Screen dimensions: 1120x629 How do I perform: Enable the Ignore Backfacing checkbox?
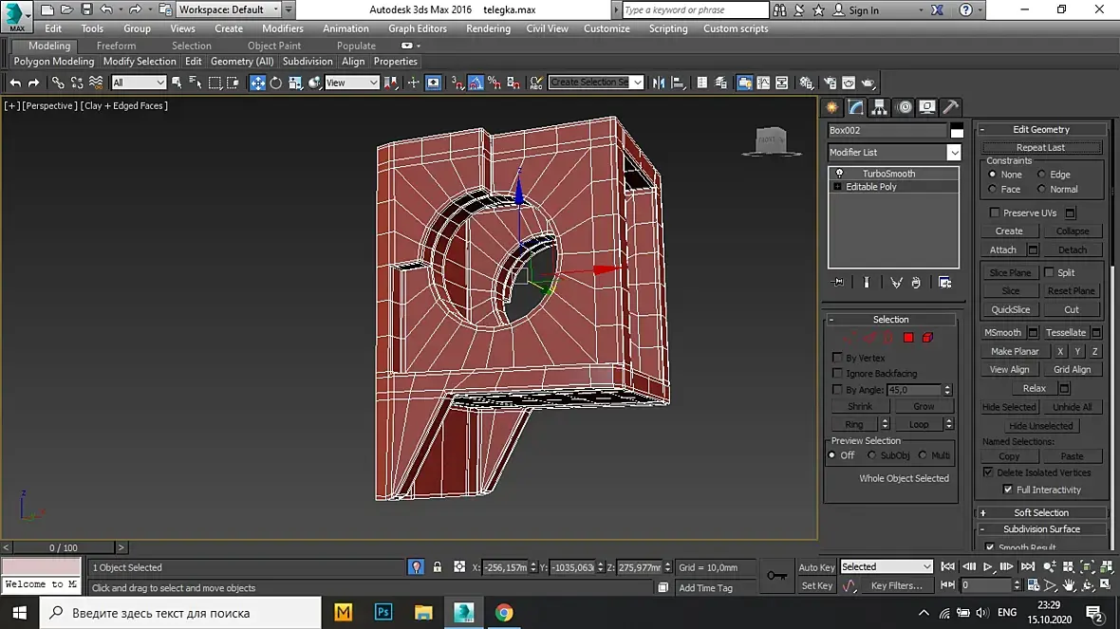point(837,374)
